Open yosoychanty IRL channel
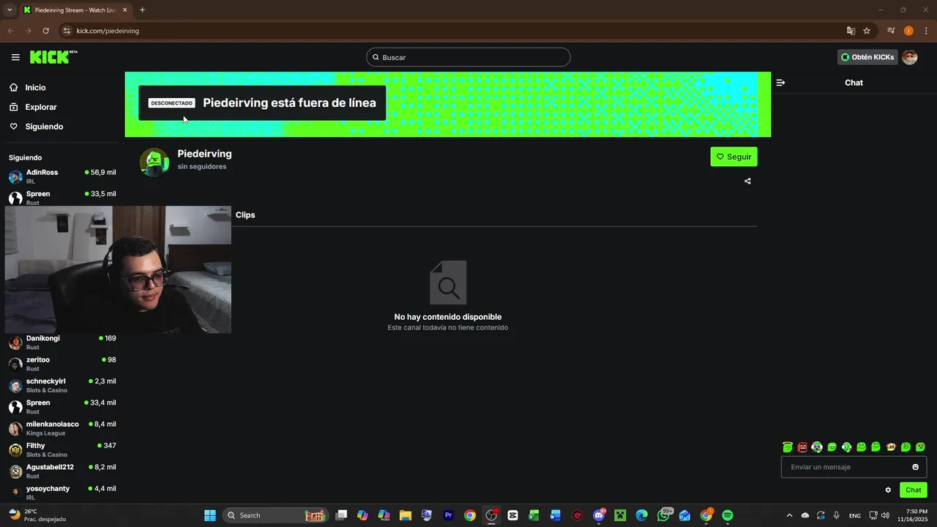The height and width of the screenshot is (527, 937). tap(62, 493)
